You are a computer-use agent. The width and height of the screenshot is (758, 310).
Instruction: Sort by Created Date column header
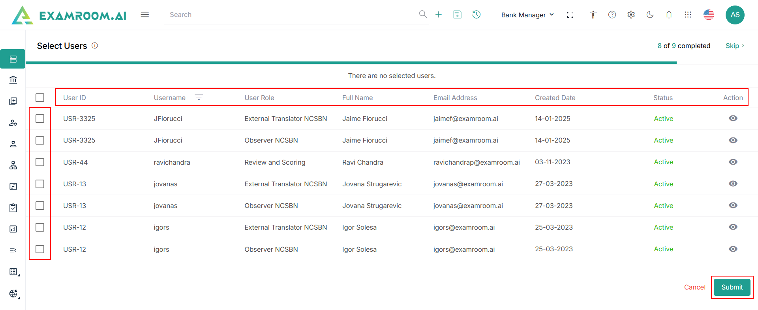point(555,98)
